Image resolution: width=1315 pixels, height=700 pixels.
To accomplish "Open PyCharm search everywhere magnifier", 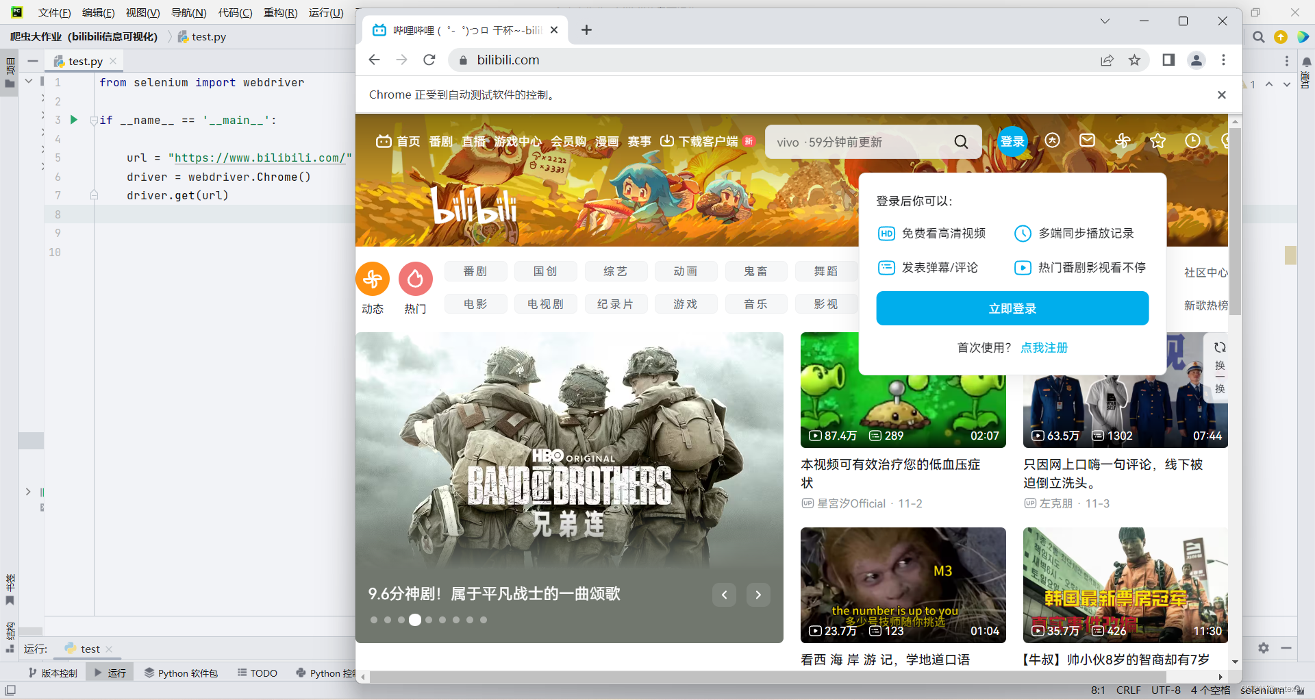I will 1259,37.
